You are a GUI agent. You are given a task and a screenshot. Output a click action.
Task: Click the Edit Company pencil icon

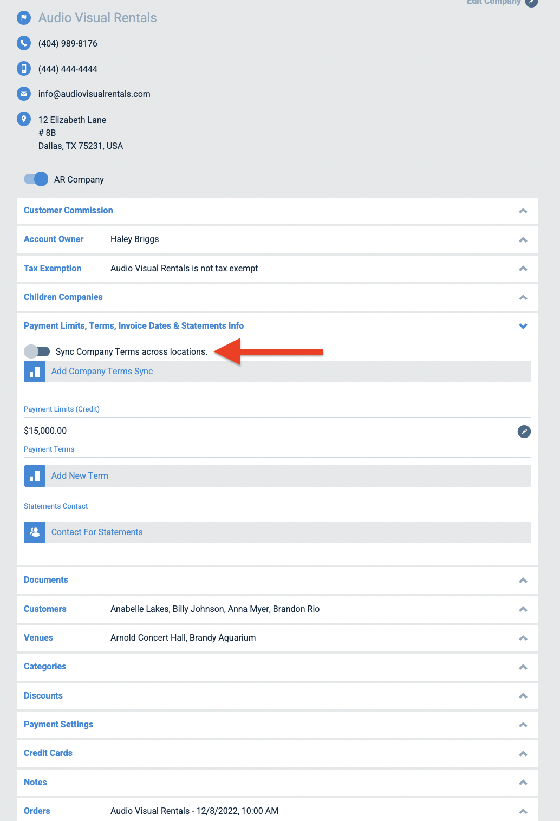click(532, 2)
